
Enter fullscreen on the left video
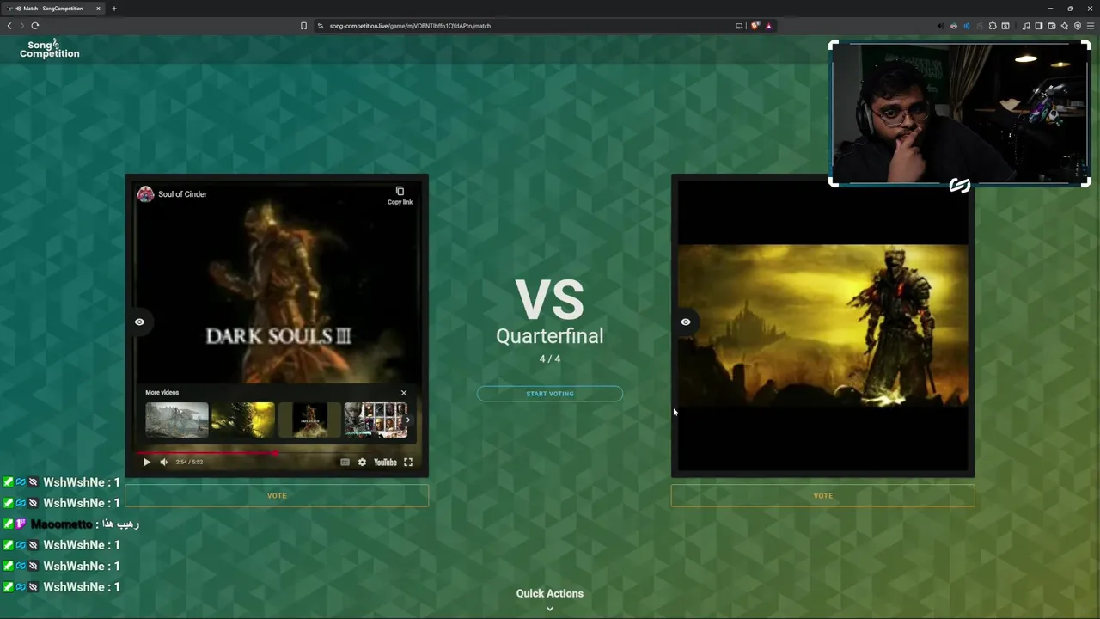[408, 463]
